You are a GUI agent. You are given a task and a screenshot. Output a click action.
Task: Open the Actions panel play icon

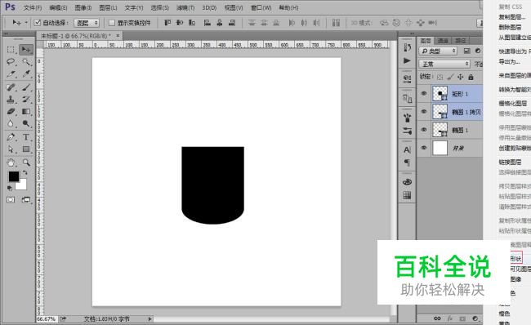(407, 60)
